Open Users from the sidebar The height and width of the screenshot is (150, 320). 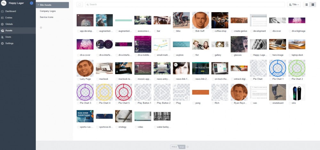8,37
